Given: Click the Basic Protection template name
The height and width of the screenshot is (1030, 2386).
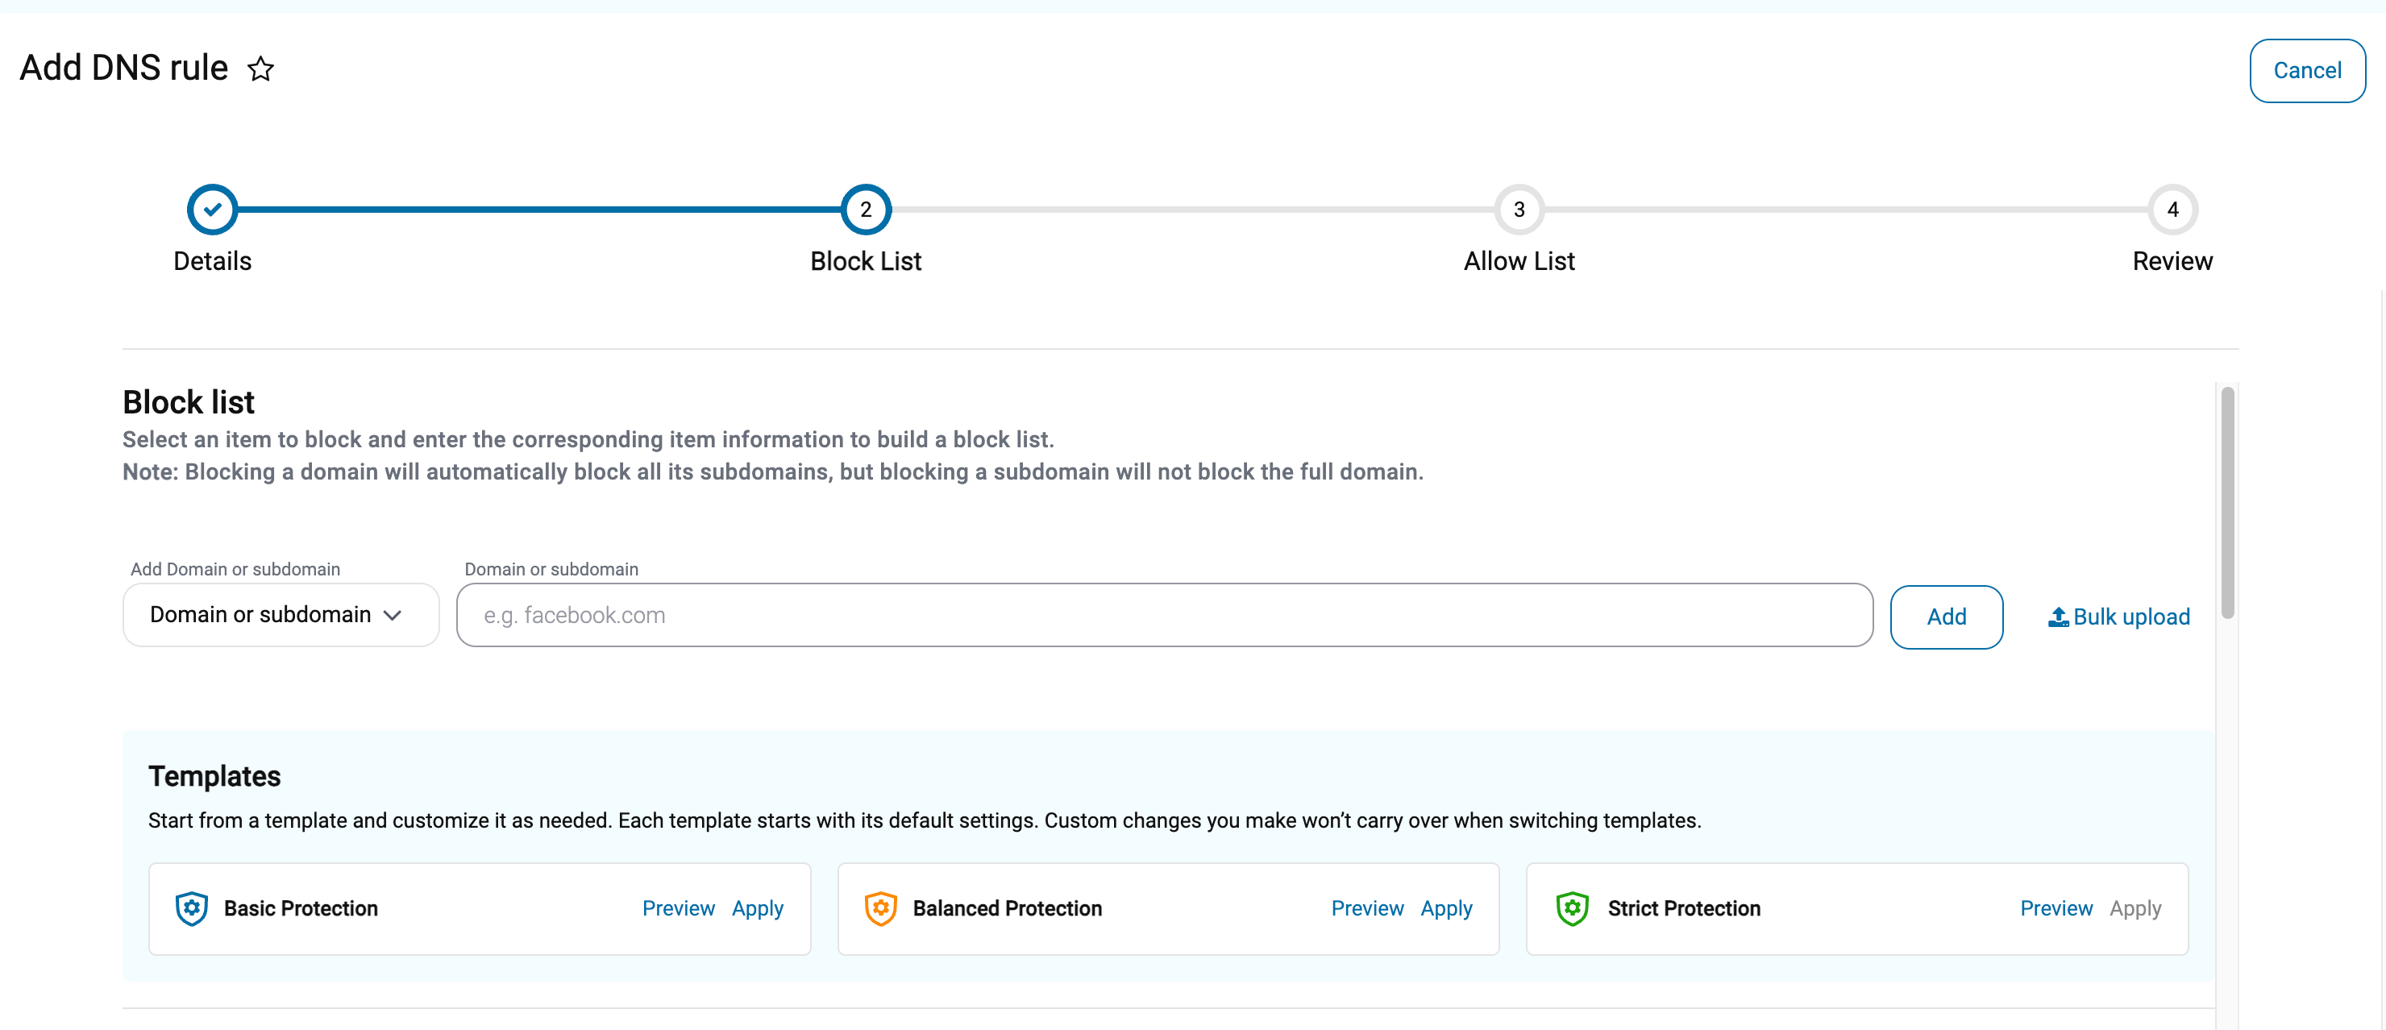Looking at the screenshot, I should pos(301,908).
